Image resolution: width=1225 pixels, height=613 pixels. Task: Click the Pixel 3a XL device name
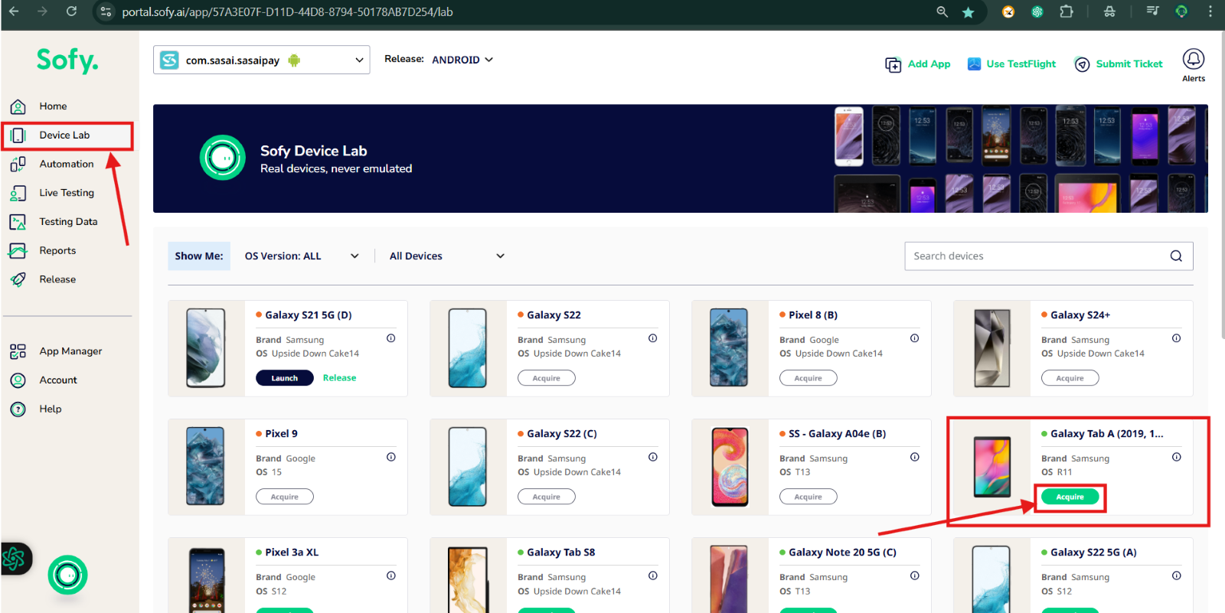point(292,553)
